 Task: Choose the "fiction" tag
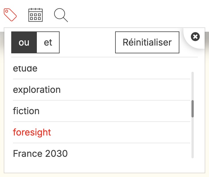pos(26,111)
